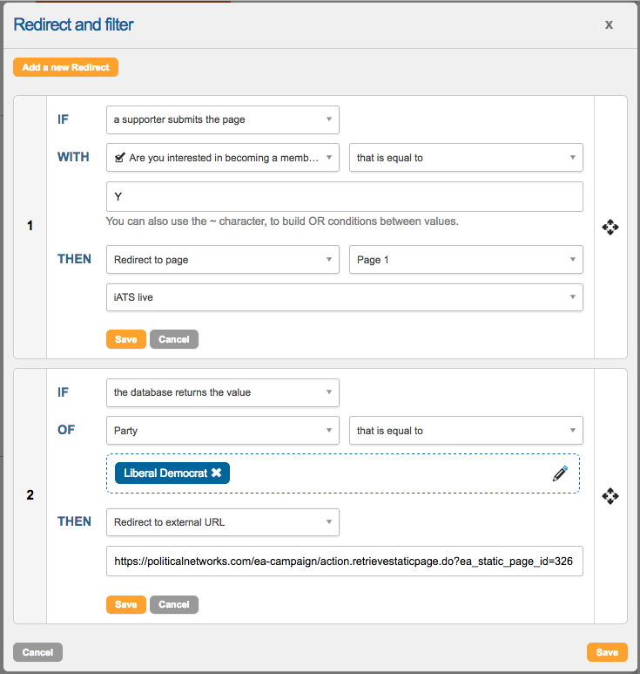Click the move handle for redirect 1
This screenshot has width=640, height=674.
coord(610,228)
